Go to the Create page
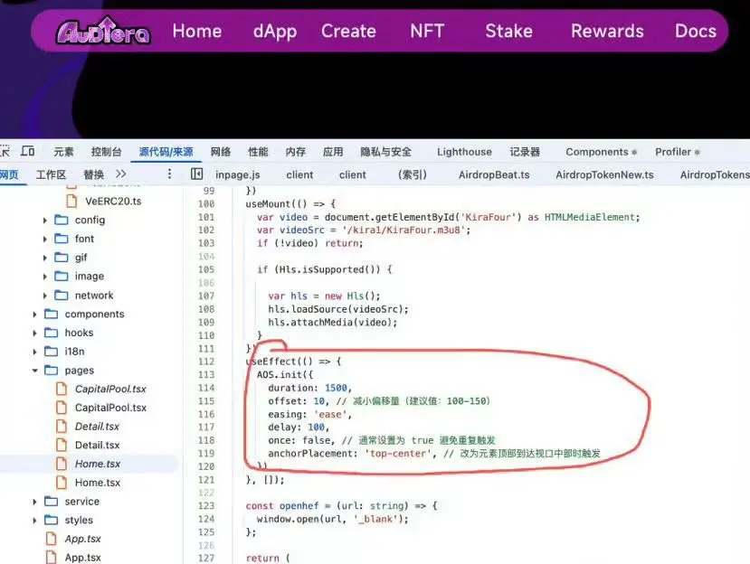 coord(348,31)
